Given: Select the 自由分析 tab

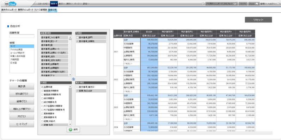Looking at the screenshot, I should click(52, 10).
